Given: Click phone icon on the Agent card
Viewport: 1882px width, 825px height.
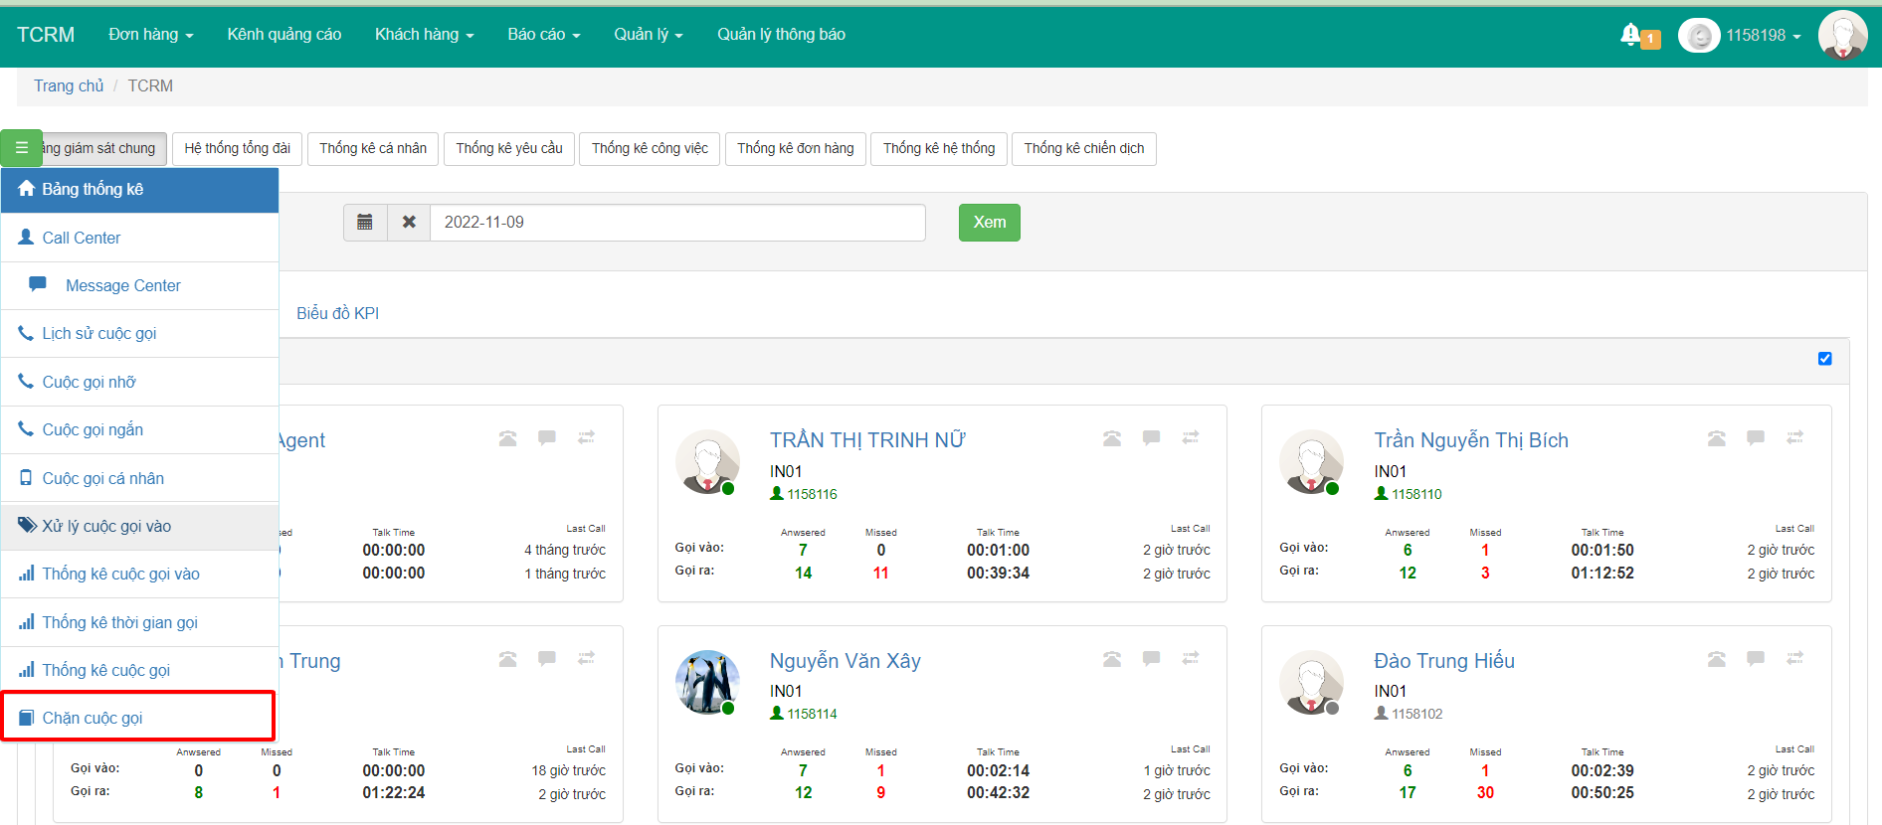Looking at the screenshot, I should [508, 438].
